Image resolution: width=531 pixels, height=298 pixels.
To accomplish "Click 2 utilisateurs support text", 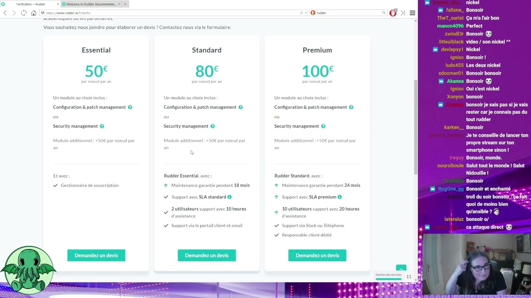I will (x=209, y=212).
